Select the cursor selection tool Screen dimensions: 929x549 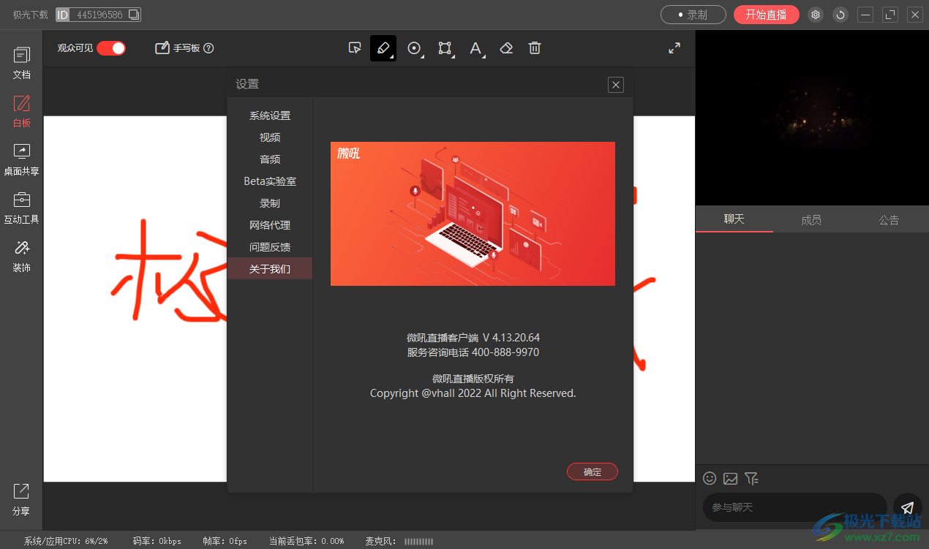coord(355,48)
